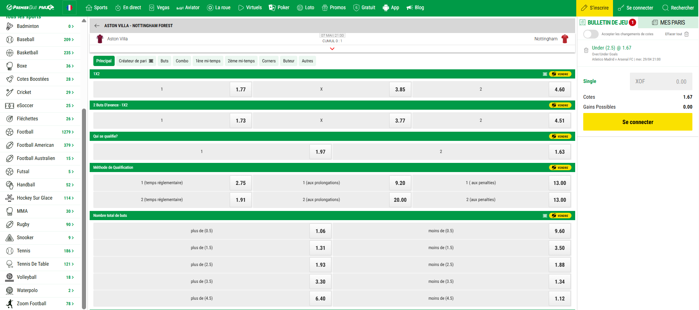The height and width of the screenshot is (310, 699).
Task: Select draw odds 3.85 in 1X2
Action: pyautogui.click(x=400, y=90)
